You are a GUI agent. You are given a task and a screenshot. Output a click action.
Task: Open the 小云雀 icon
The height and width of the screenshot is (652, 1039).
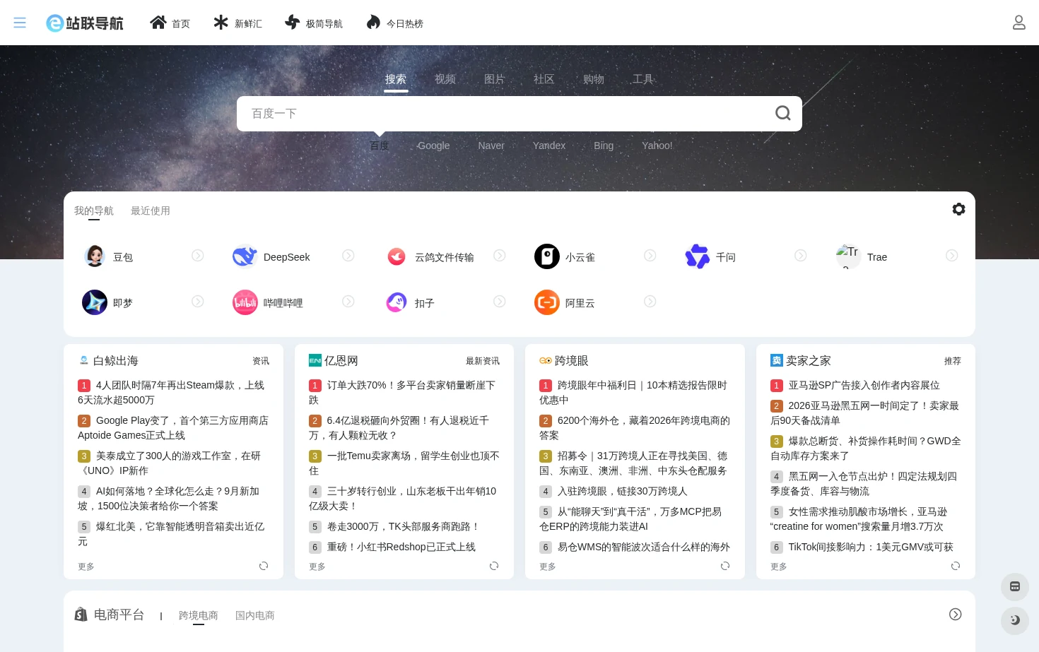click(x=547, y=256)
